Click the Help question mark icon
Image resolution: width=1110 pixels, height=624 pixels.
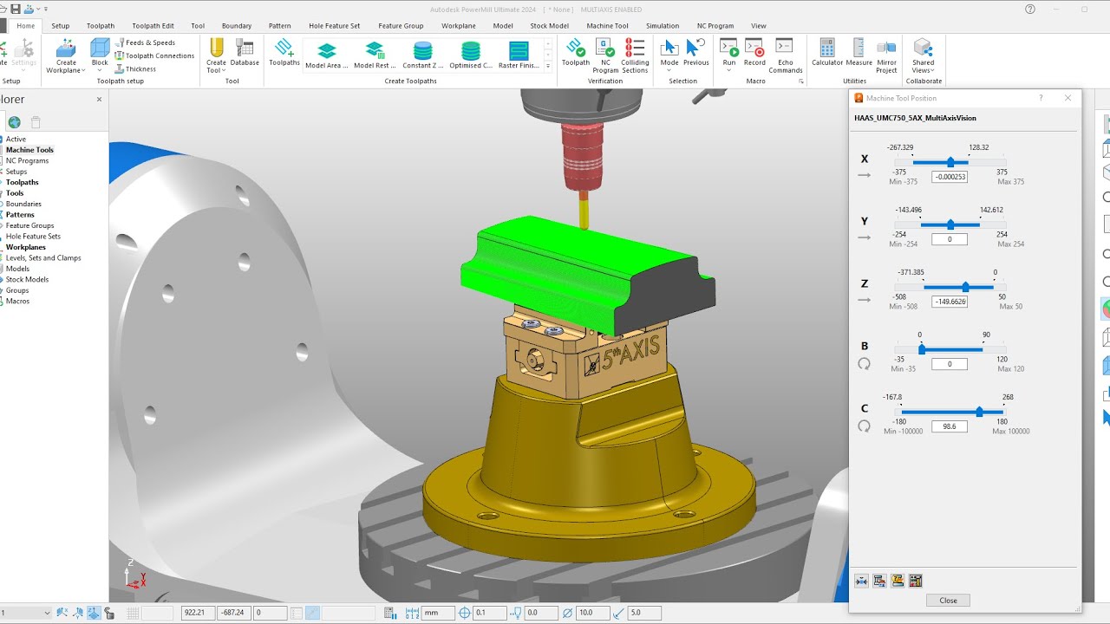tap(1029, 9)
